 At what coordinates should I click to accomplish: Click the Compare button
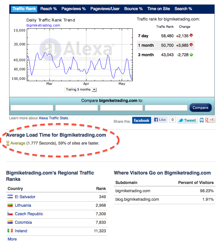[201, 108]
